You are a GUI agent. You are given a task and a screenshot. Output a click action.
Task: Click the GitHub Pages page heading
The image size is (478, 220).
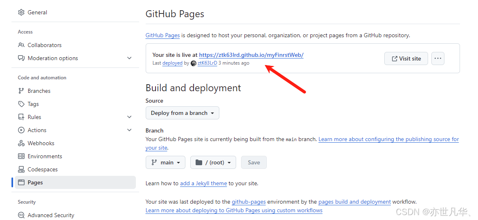[x=175, y=14]
